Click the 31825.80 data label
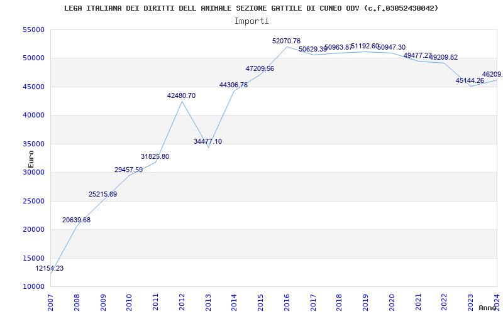The width and height of the screenshot is (503, 314). (x=155, y=156)
